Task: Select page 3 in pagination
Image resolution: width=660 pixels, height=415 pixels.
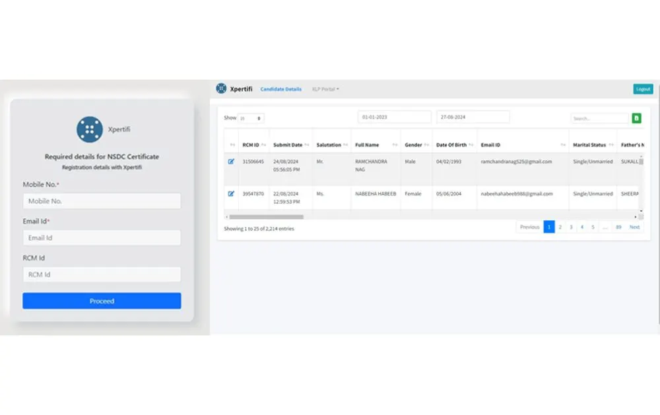Action: 571,227
